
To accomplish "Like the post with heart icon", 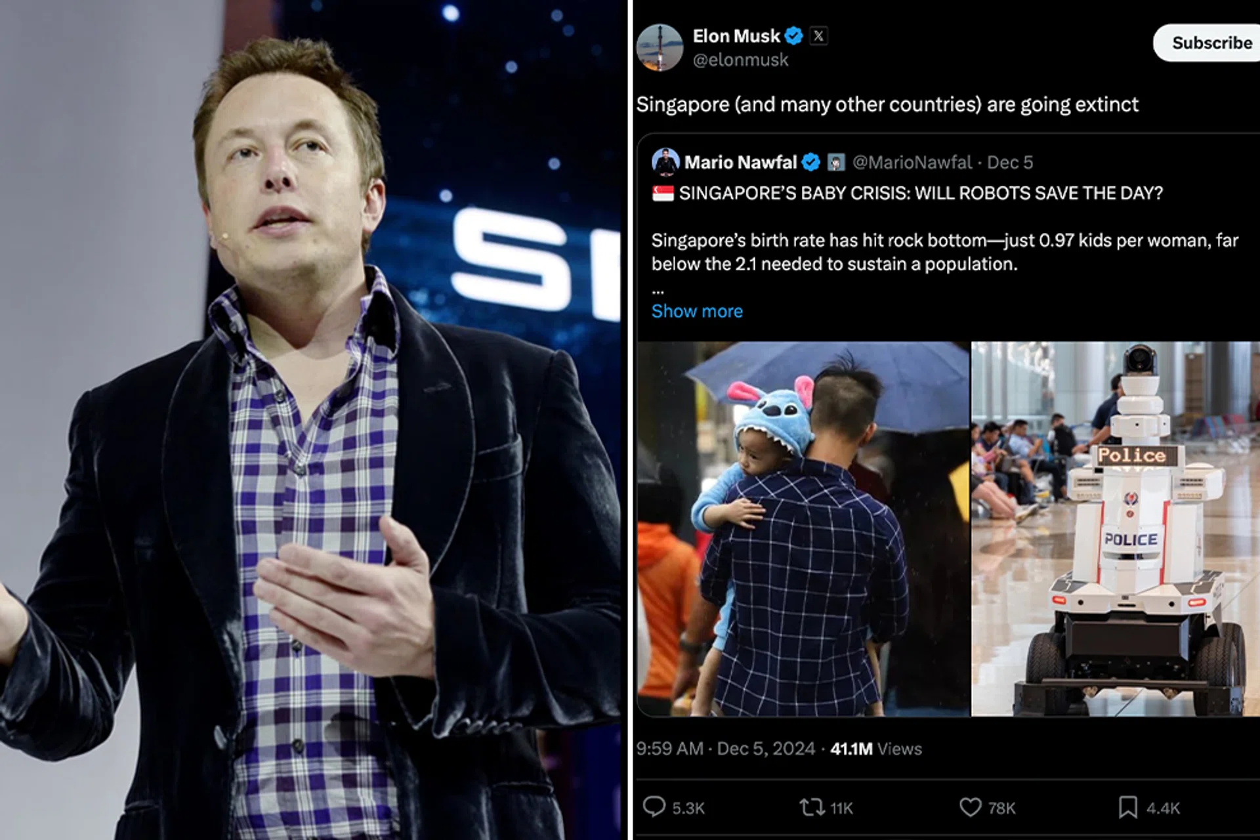I will point(970,807).
